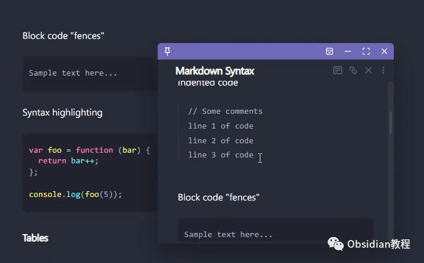Toggle reading view for Markdown Syntax note
The height and width of the screenshot is (263, 424).
(x=337, y=71)
